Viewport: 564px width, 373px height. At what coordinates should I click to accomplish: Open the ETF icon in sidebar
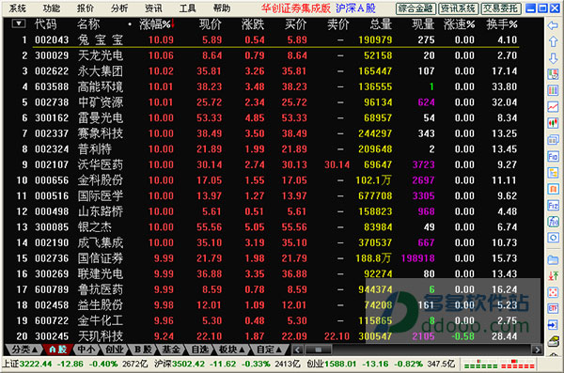[x=553, y=308]
